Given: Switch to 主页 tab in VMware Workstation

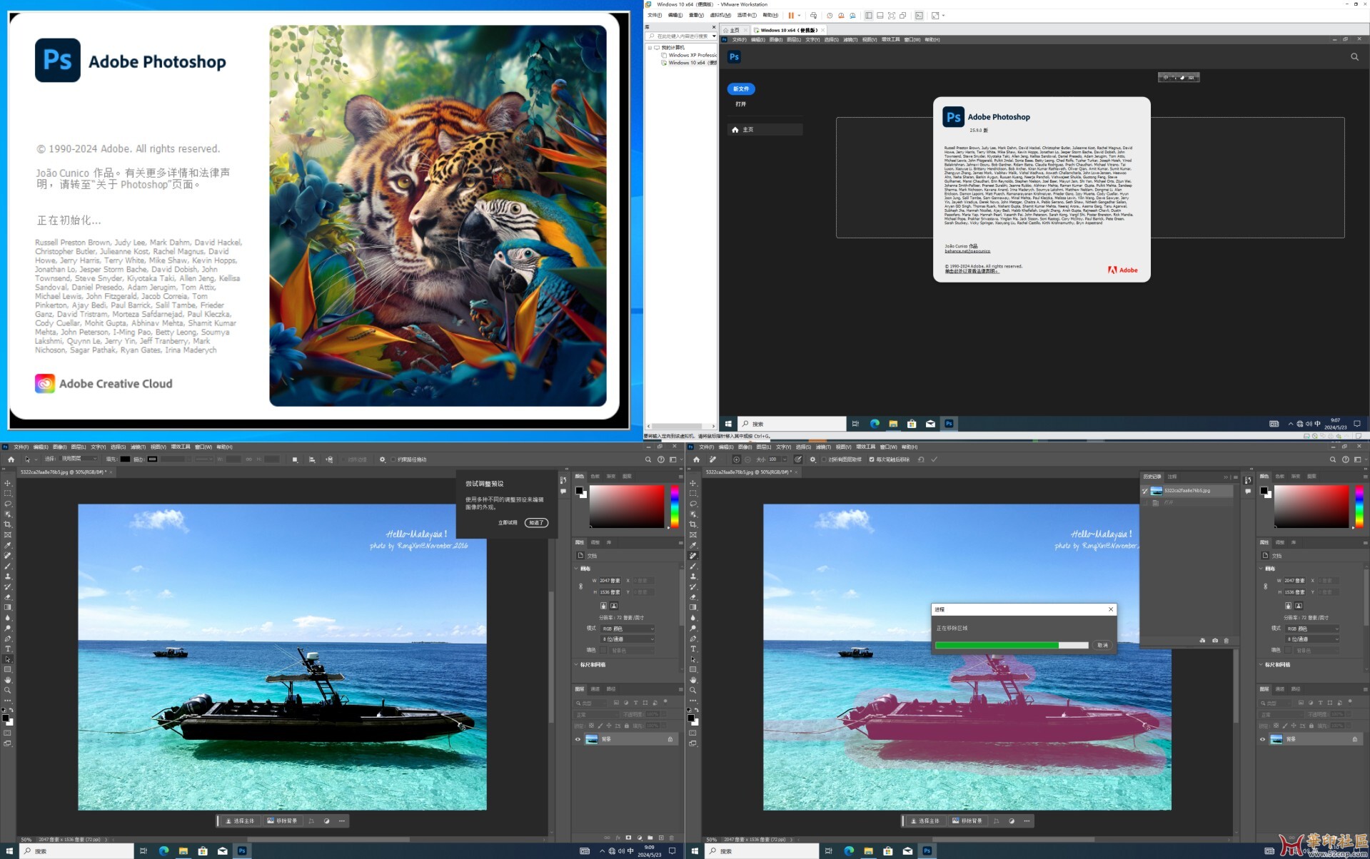Looking at the screenshot, I should [x=735, y=30].
